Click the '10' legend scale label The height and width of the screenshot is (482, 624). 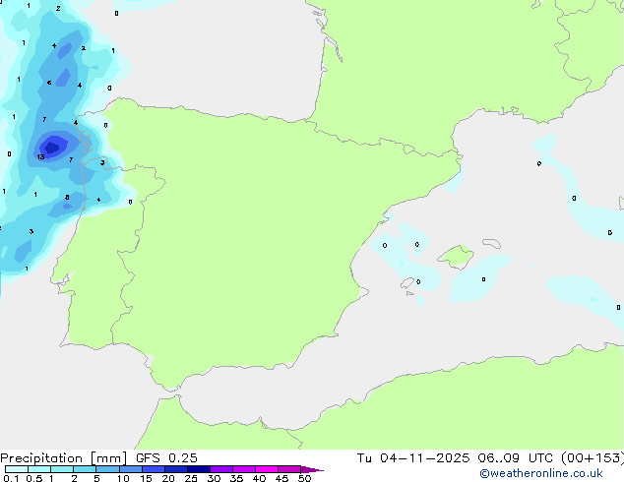[123, 478]
